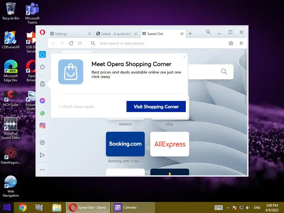The image size is (284, 213).
Task: Select Recycle Bin desktop icon
Action: (x=11, y=11)
